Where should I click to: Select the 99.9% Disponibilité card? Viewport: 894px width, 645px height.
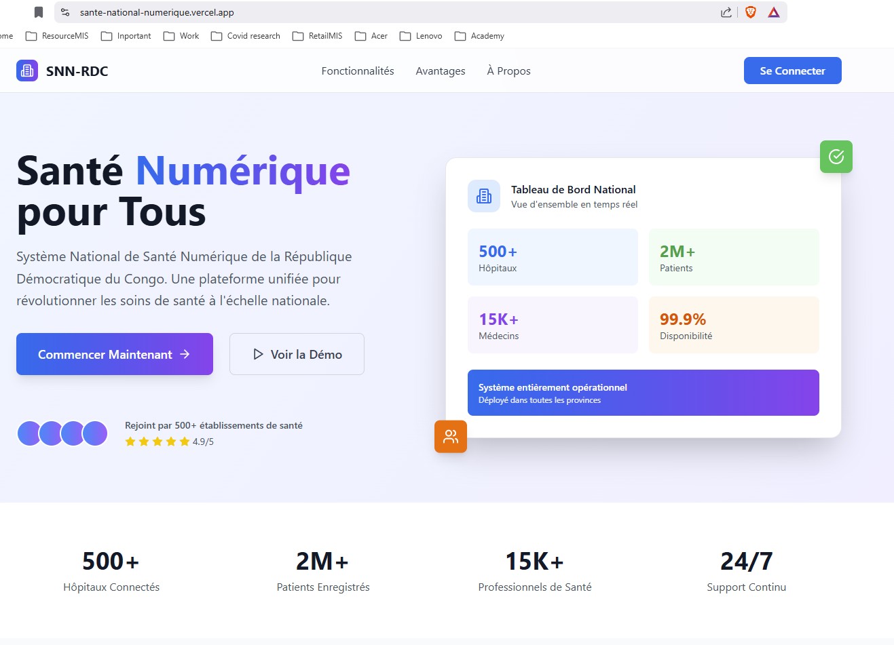coord(734,325)
